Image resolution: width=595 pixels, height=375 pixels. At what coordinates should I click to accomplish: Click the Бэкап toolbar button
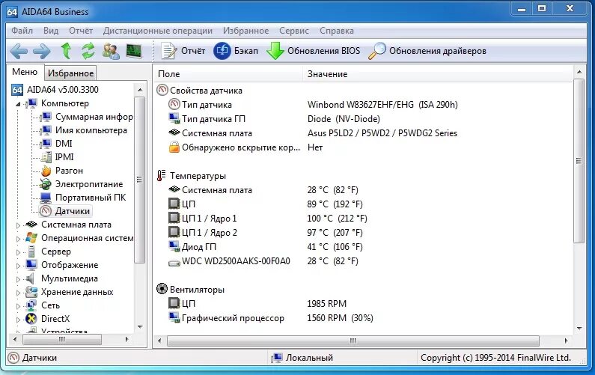[x=235, y=51]
